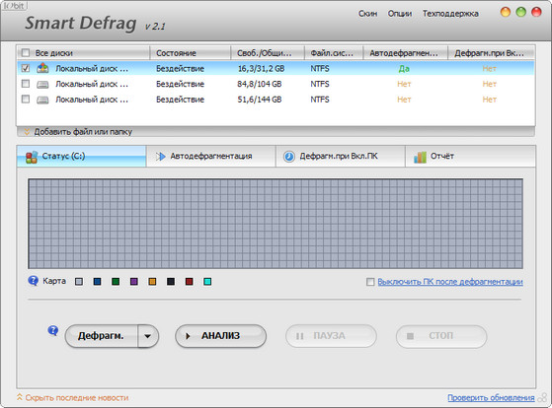Uncheck the first local disk checkbox
This screenshot has height=408, width=552.
tap(26, 68)
